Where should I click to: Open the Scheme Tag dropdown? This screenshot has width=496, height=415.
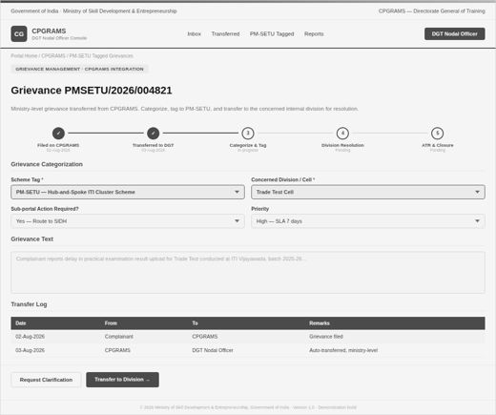[x=128, y=192]
